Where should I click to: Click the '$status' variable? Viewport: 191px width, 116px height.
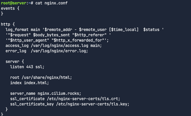(x=152, y=30)
